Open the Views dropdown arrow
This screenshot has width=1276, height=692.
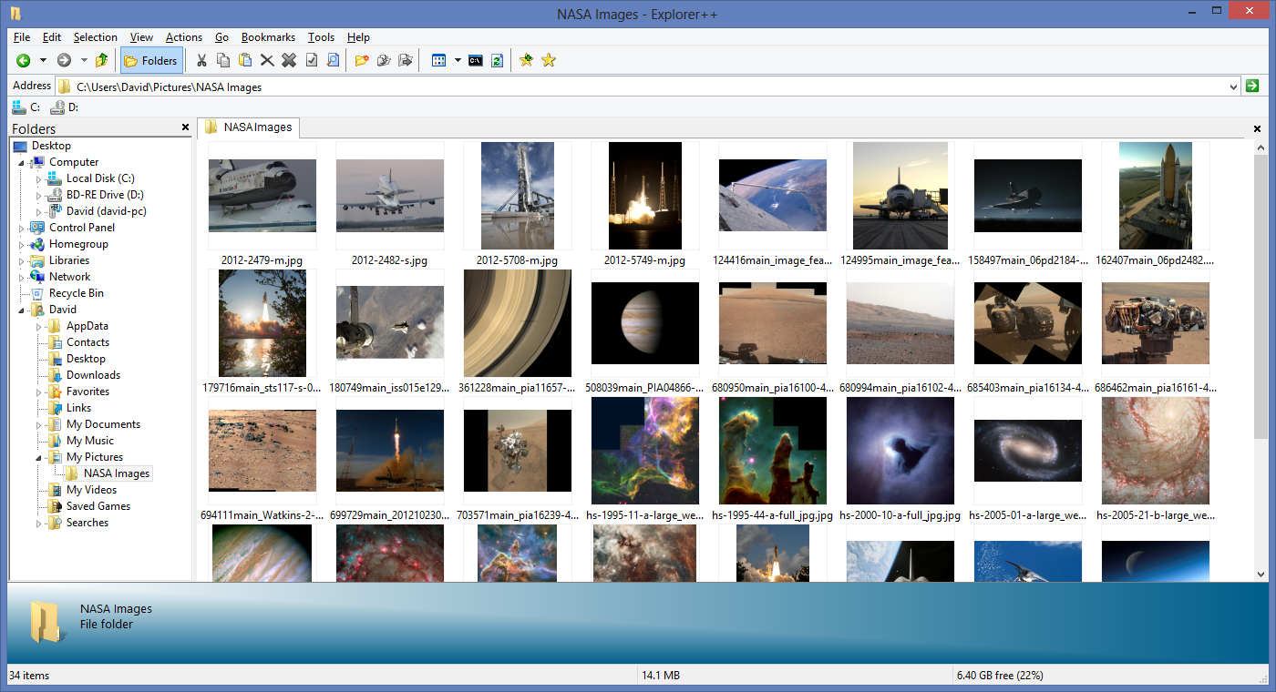click(457, 60)
